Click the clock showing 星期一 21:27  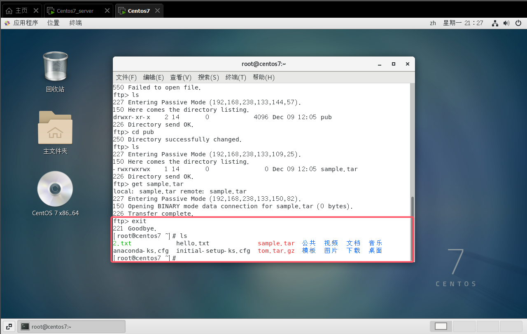tap(463, 23)
